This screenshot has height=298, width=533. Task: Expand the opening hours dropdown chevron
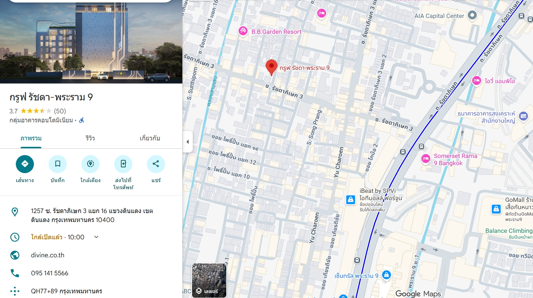coord(96,237)
